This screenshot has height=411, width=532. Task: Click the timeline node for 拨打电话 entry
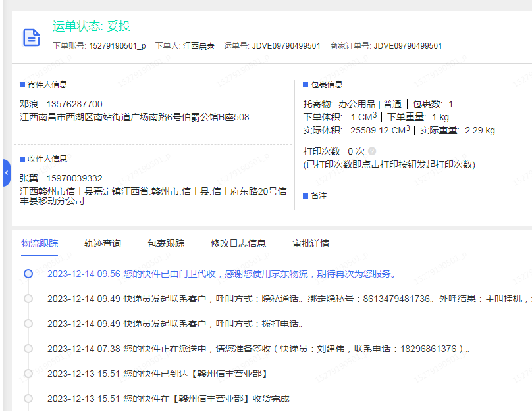(x=28, y=324)
